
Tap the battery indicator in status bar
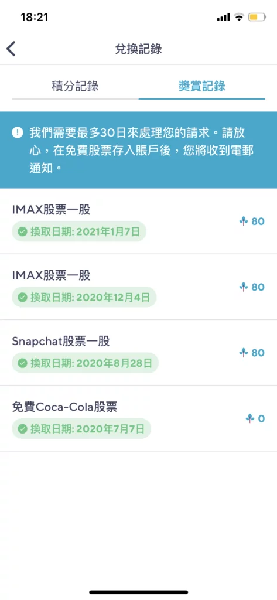257,17
